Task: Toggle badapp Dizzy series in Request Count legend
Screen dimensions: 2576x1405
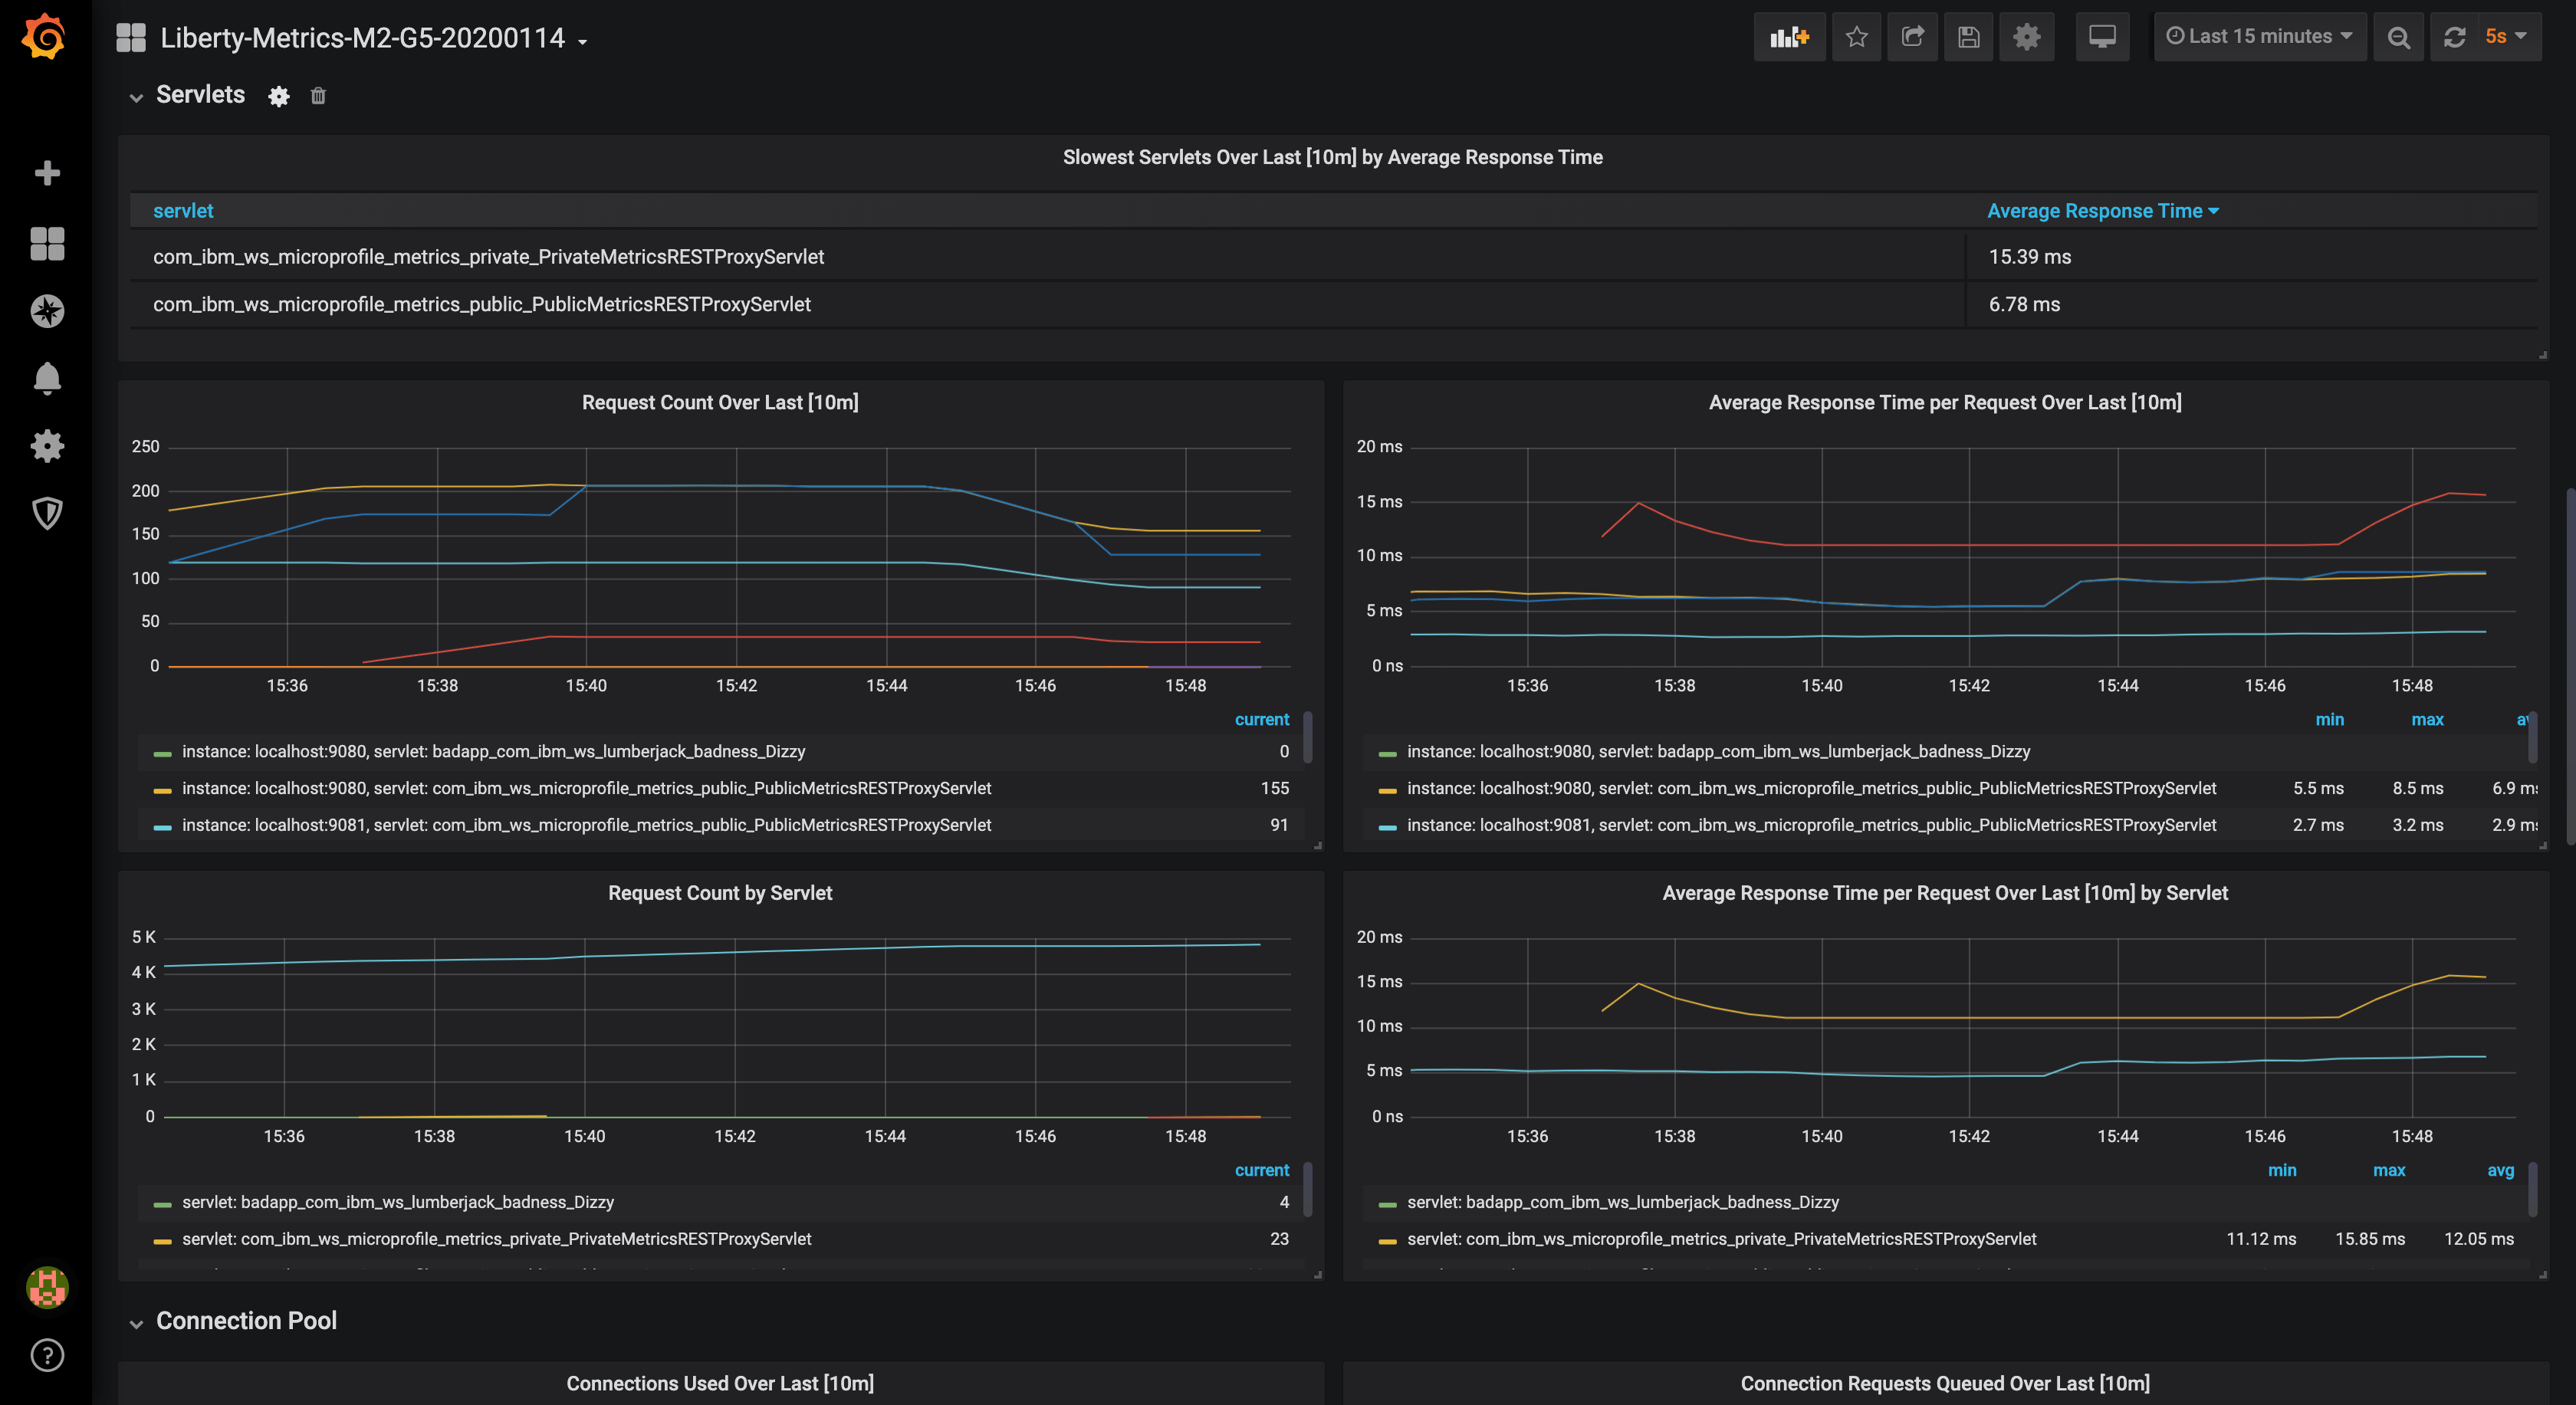Action: 493,751
